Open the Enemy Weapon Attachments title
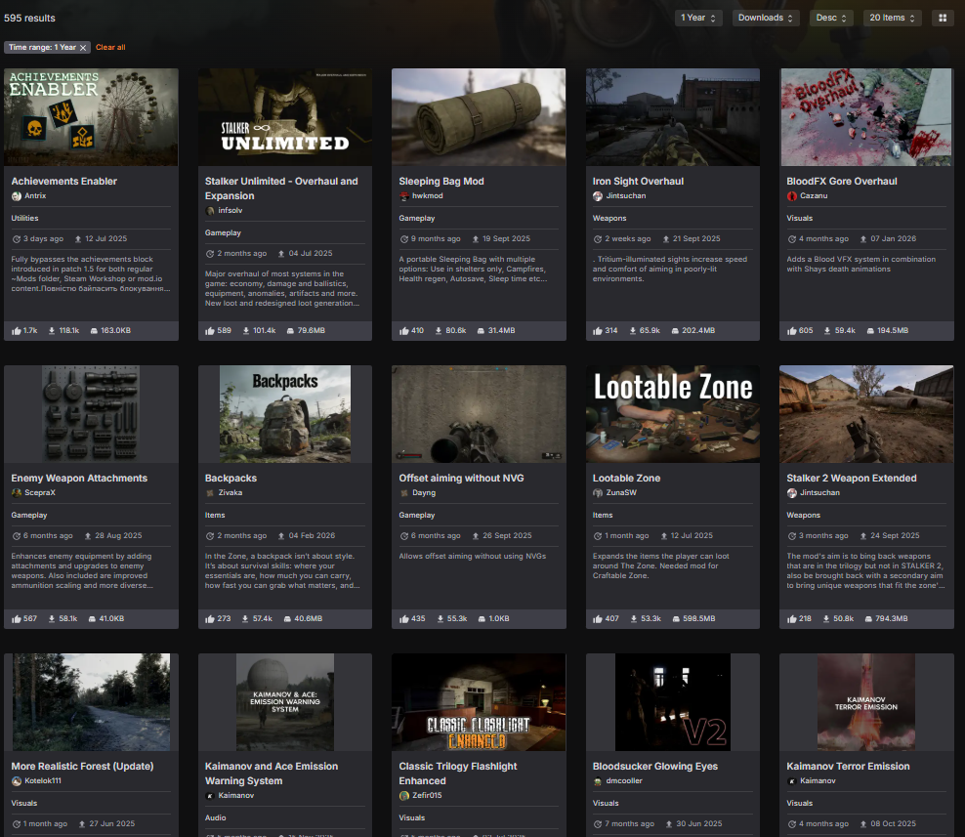The height and width of the screenshot is (837, 965). 79,479
